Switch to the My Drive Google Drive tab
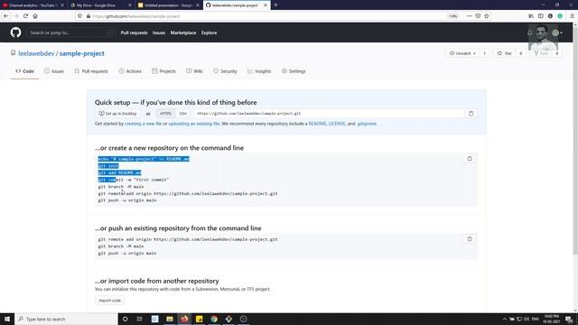The height and width of the screenshot is (325, 578). [x=96, y=5]
